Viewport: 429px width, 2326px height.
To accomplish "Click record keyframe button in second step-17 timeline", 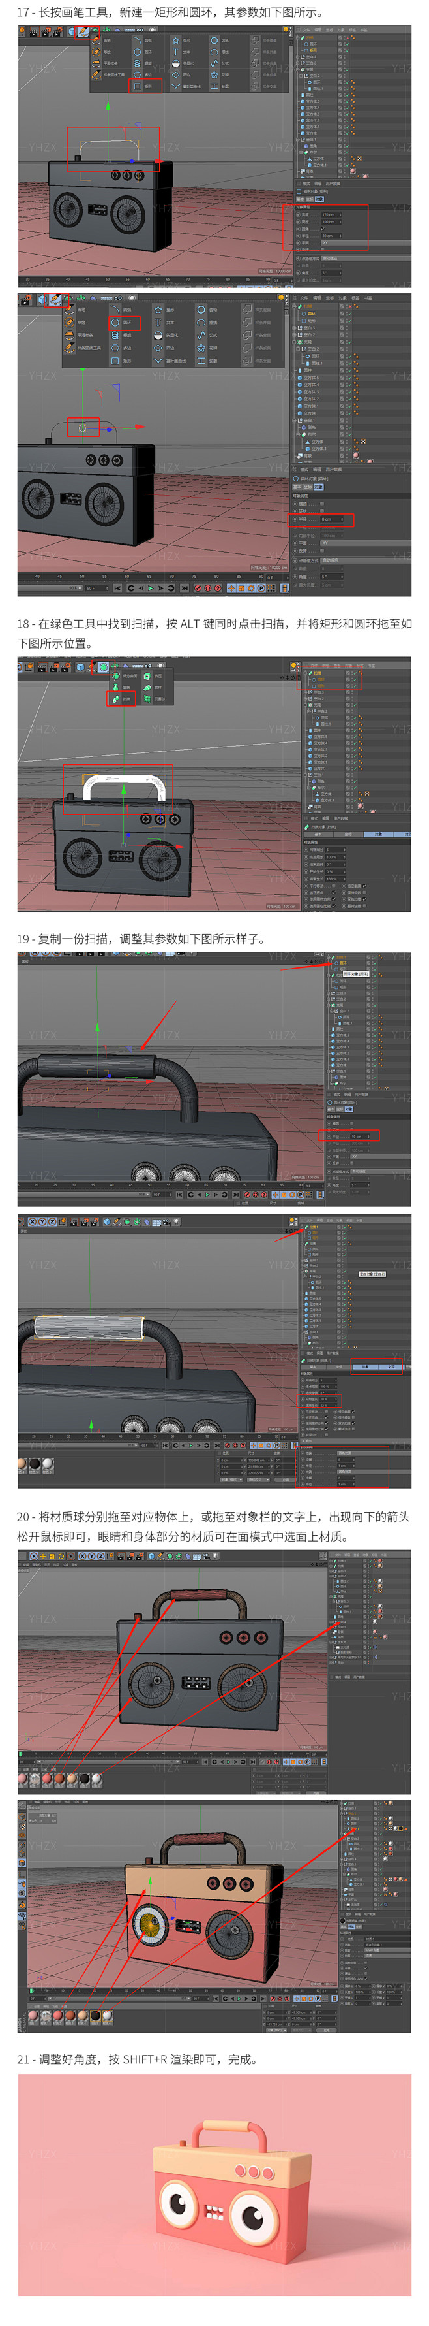I will point(198,588).
